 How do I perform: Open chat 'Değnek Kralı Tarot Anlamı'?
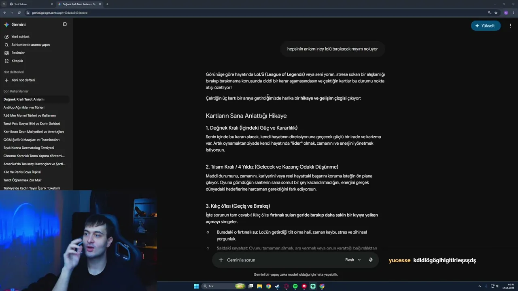36,99
